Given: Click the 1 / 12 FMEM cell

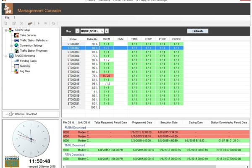Looking at the screenshot, I should 106,84.
